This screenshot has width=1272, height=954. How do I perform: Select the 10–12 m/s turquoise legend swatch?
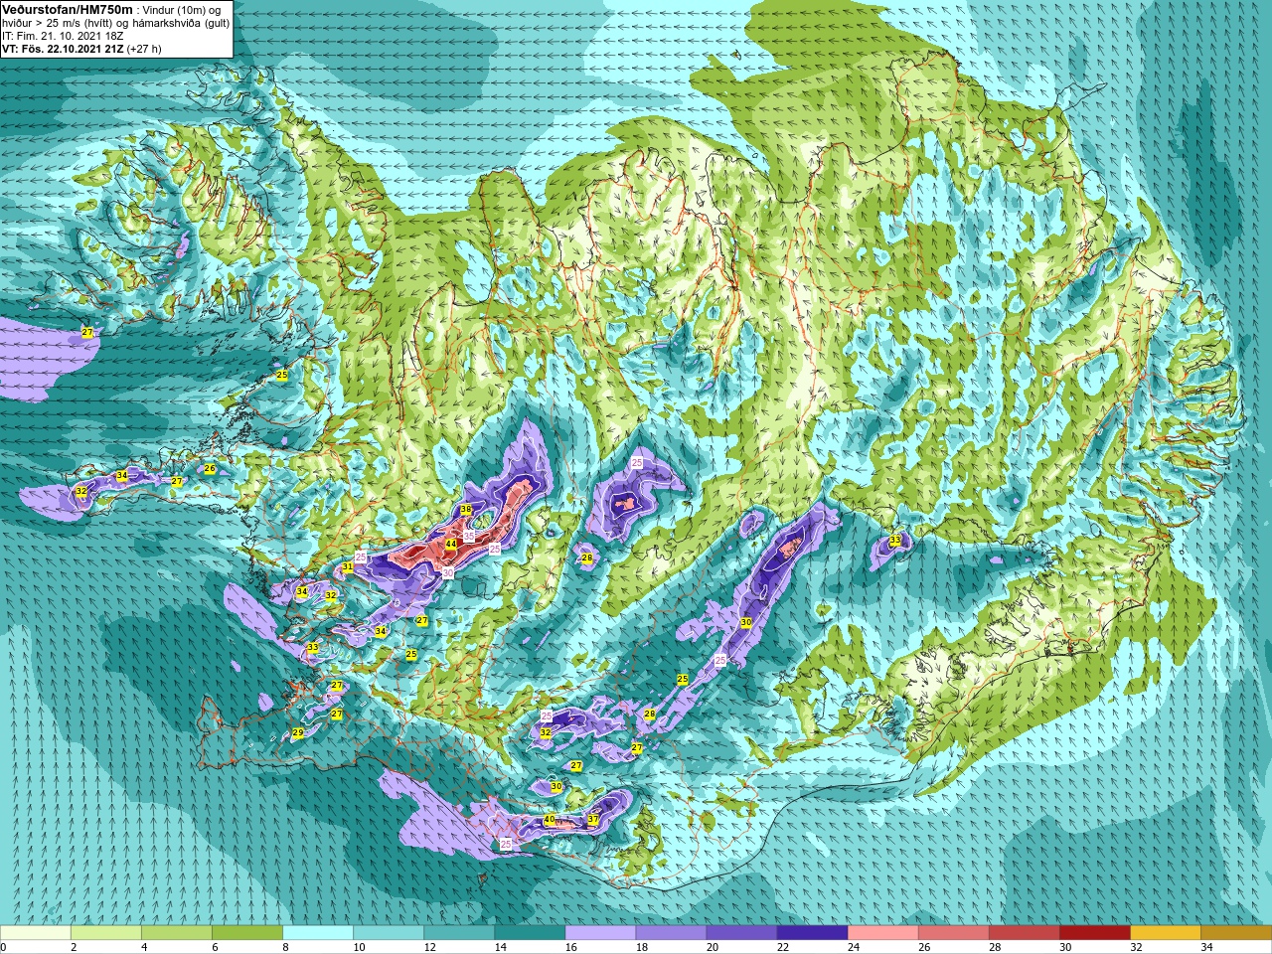tap(389, 933)
